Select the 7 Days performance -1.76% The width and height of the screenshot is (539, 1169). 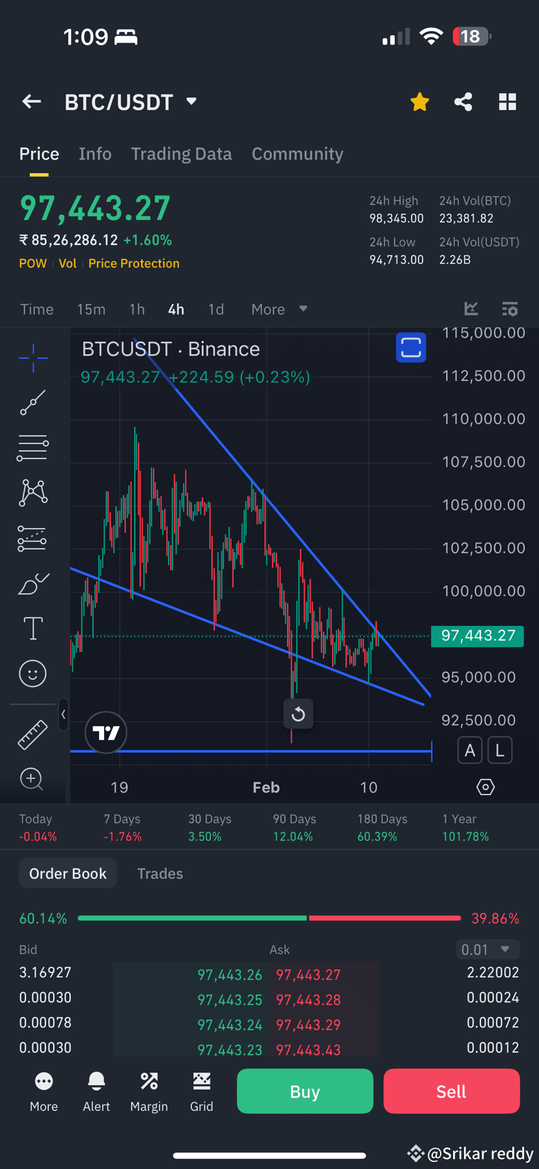click(122, 828)
